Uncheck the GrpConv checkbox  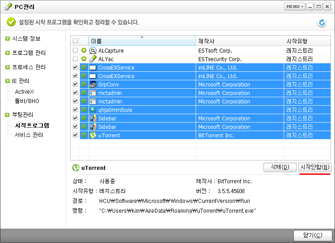coord(75,84)
